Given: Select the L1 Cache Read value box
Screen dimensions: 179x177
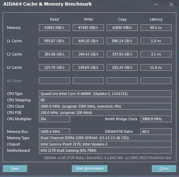Looking at the screenshot, I should click(x=54, y=41).
